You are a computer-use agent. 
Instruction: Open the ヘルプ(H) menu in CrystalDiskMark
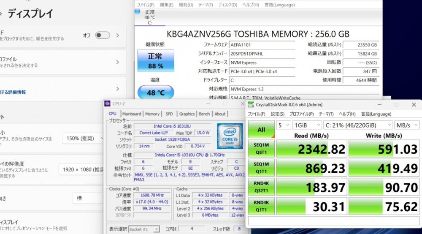tap(347, 114)
